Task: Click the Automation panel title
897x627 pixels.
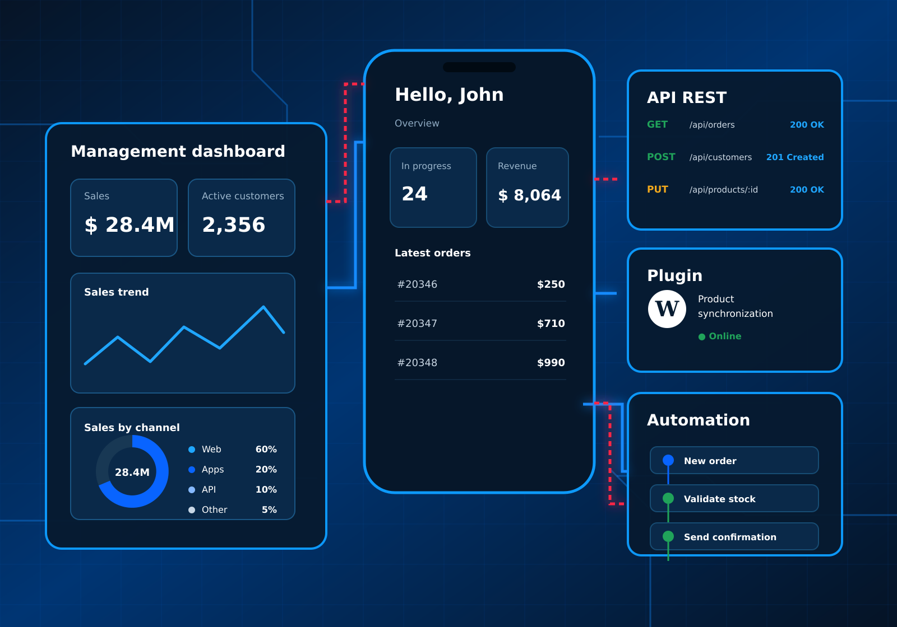Action: (x=699, y=420)
